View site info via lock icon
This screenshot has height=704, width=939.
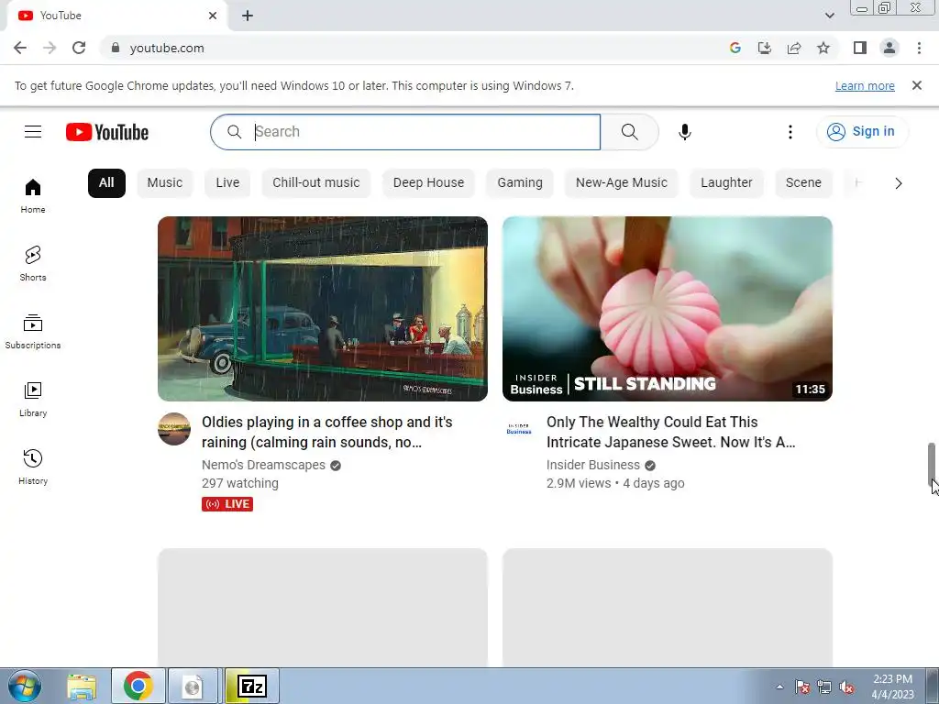tap(116, 48)
